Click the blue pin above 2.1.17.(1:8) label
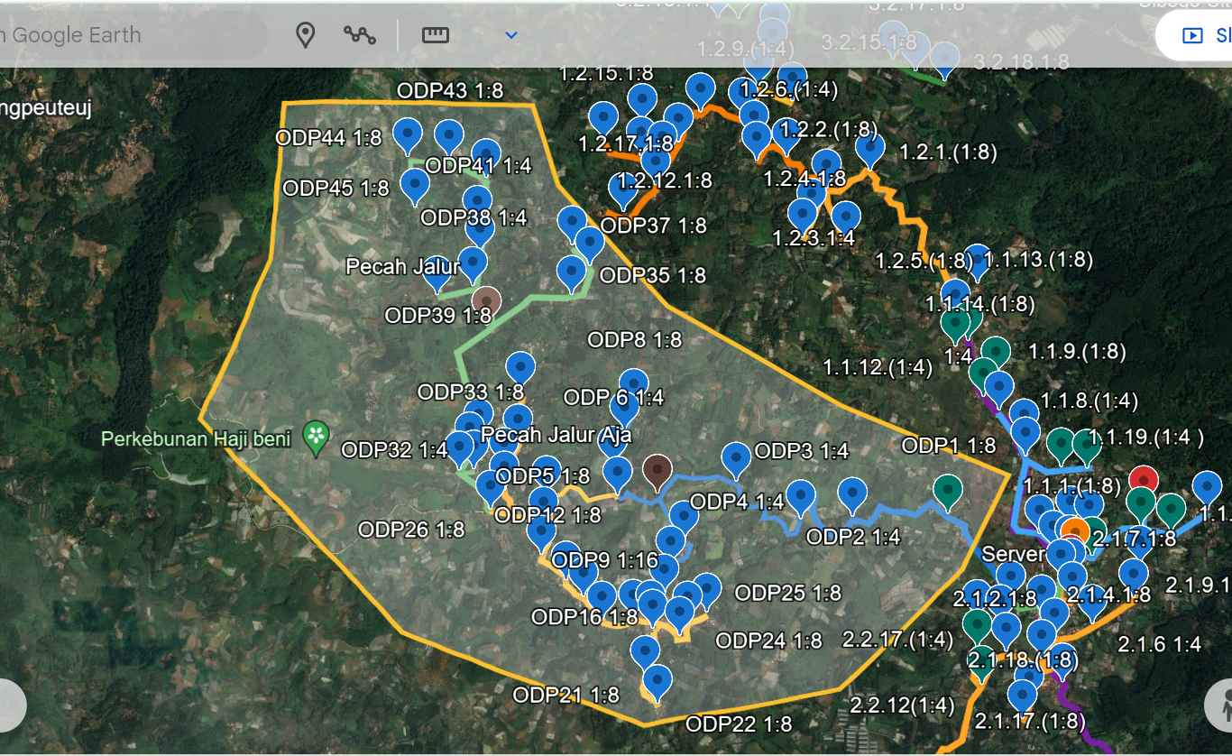Image resolution: width=1232 pixels, height=756 pixels. pos(1022,696)
